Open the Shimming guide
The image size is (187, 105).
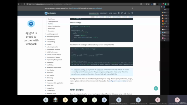coord(50,78)
